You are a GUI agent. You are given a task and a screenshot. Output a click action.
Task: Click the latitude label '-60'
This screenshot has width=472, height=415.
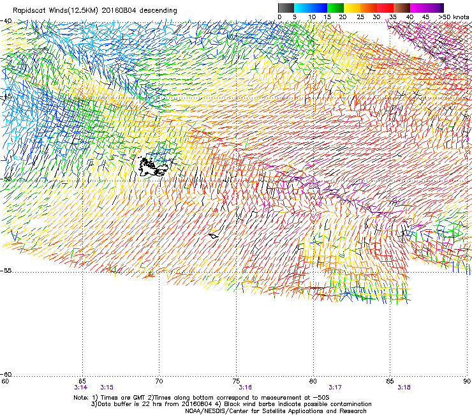tap(6, 374)
